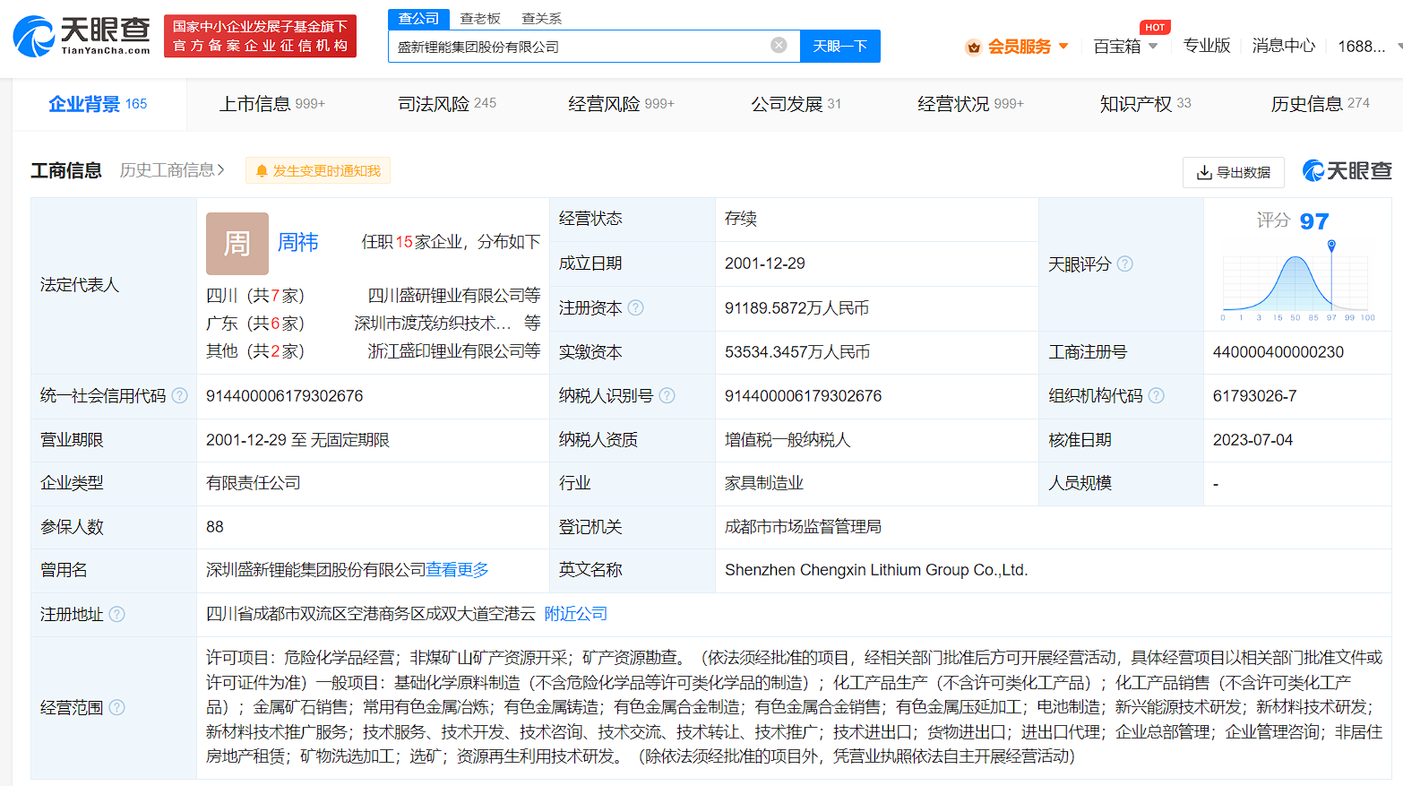This screenshot has height=786, width=1403.
Task: Click the 1688... account name
Action: click(x=1362, y=46)
